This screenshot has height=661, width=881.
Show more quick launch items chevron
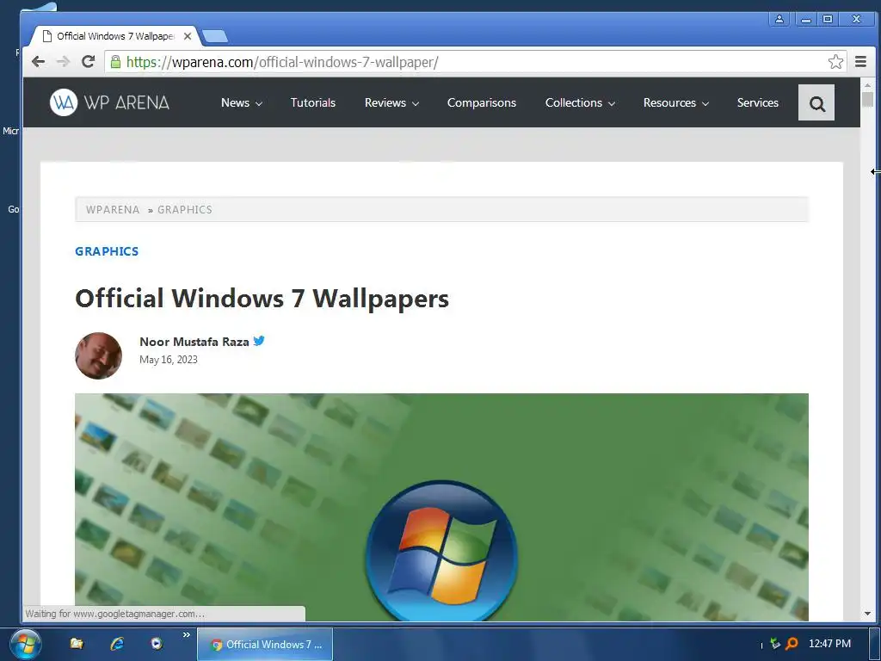pyautogui.click(x=187, y=634)
